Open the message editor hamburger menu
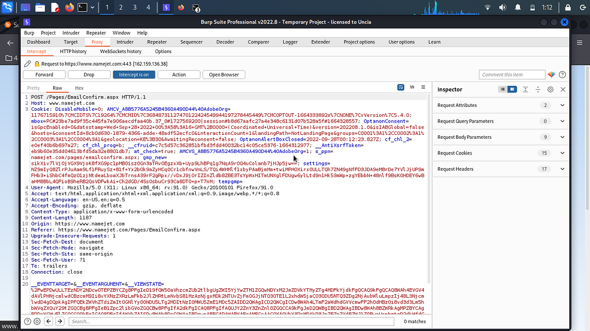The height and width of the screenshot is (331, 590). [423, 87]
